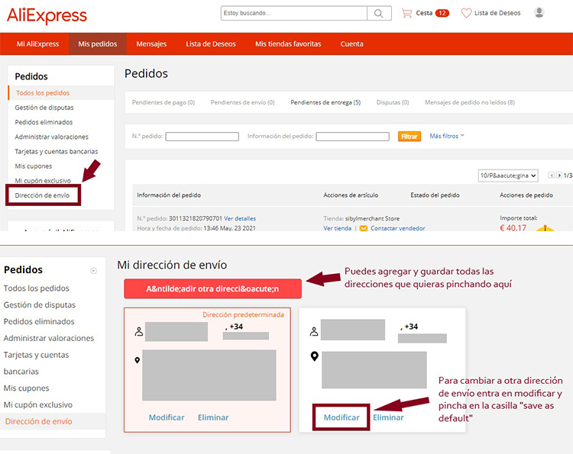Expand Más filtros options

click(447, 136)
